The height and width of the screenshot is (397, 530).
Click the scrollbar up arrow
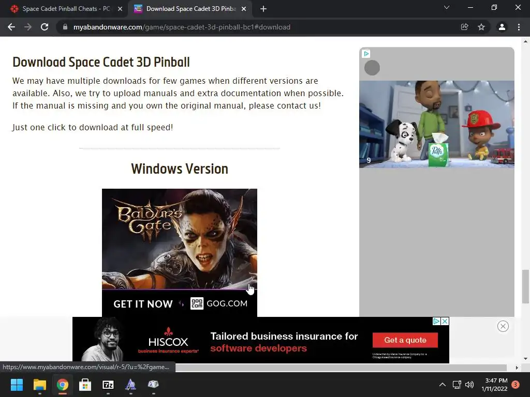[525, 41]
